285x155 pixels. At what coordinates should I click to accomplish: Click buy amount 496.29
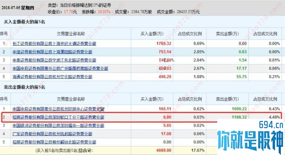click(165, 77)
